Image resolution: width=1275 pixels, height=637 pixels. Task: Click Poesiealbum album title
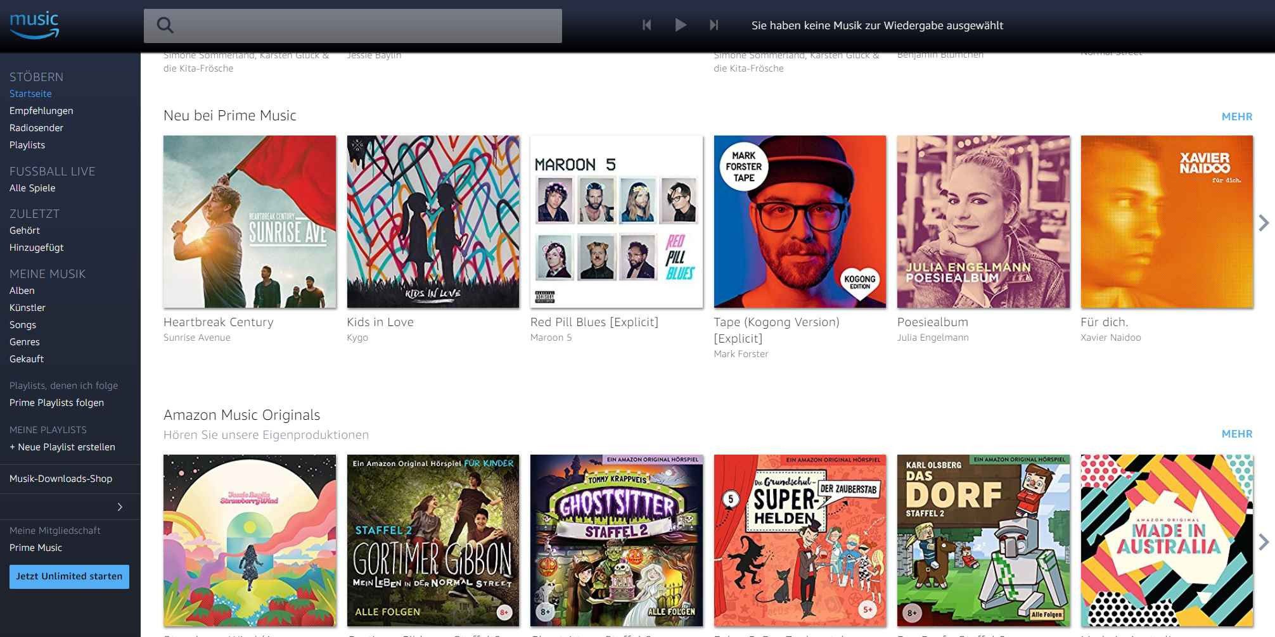pyautogui.click(x=933, y=322)
